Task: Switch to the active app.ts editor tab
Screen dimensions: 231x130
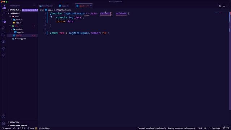Action: click(84, 6)
